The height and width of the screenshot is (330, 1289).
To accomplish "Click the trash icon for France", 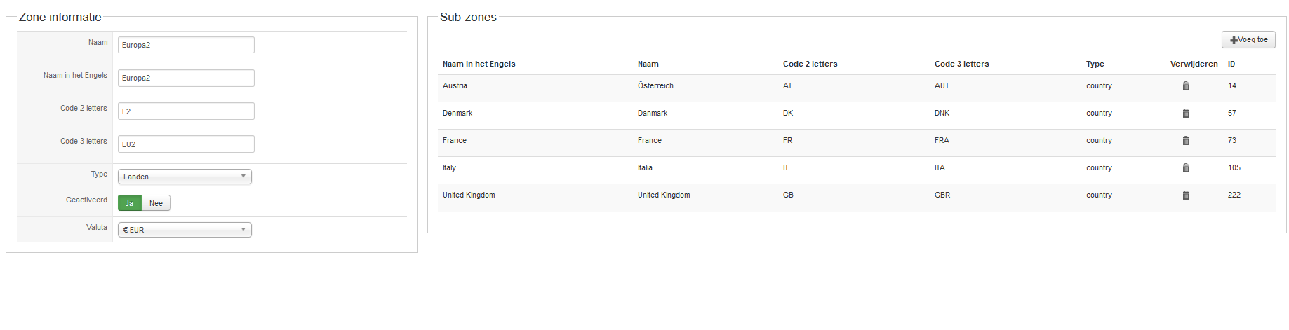I will pos(1186,141).
